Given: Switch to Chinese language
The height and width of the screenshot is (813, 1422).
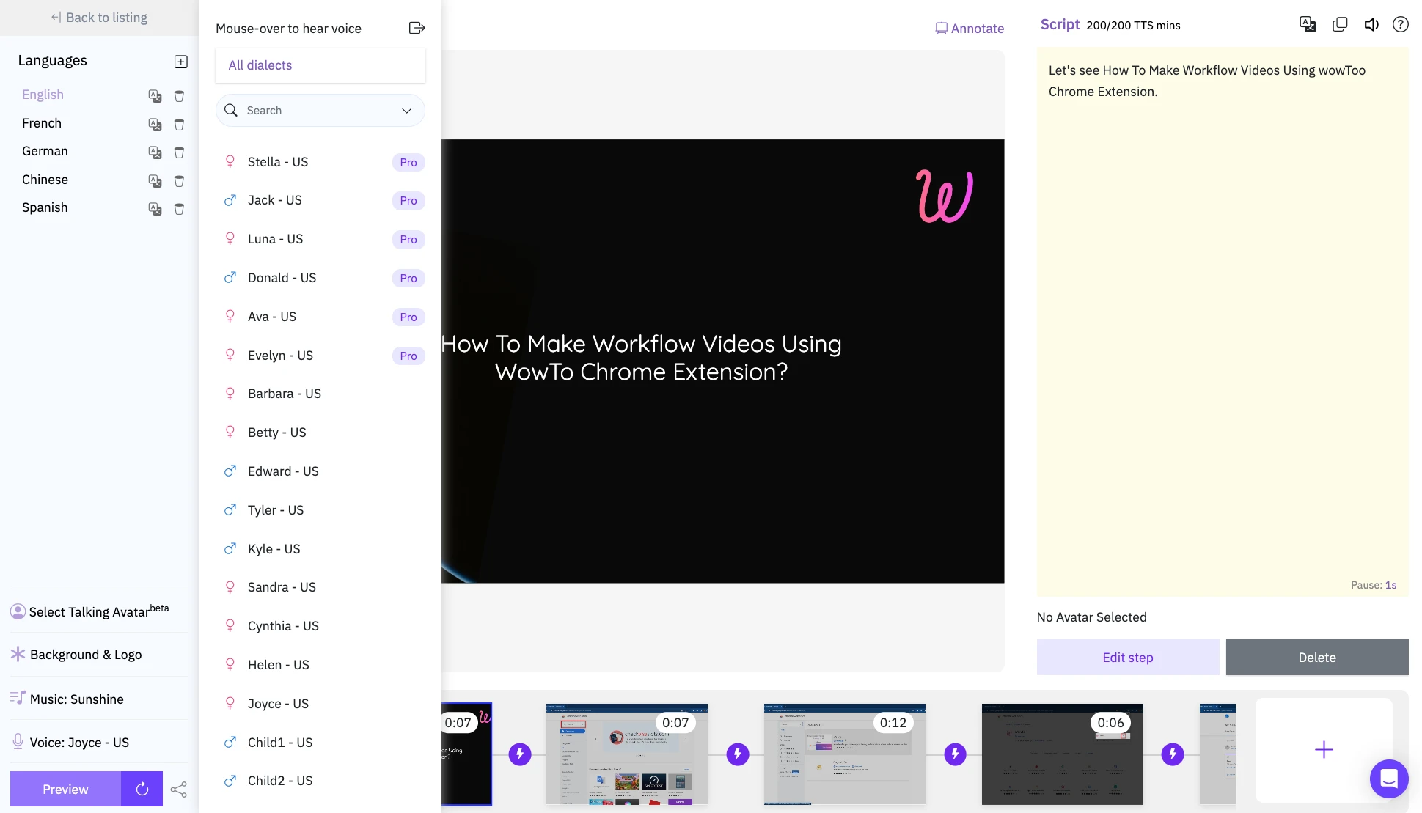Looking at the screenshot, I should (x=45, y=180).
